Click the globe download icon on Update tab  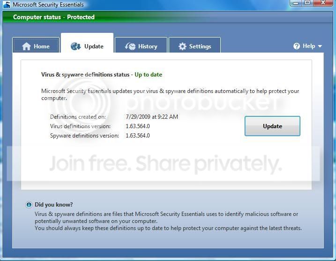click(75, 46)
